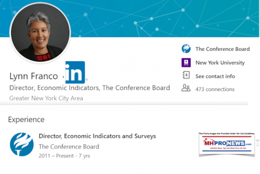Click Greater New York City Area location
The width and height of the screenshot is (260, 174).
tap(46, 98)
